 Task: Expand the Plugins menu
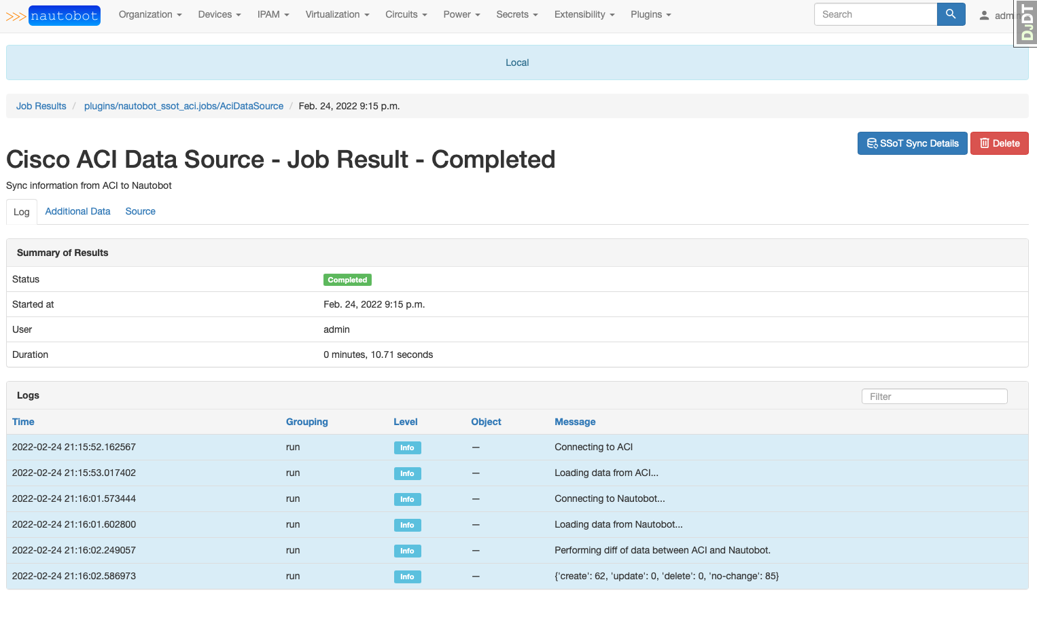tap(650, 14)
